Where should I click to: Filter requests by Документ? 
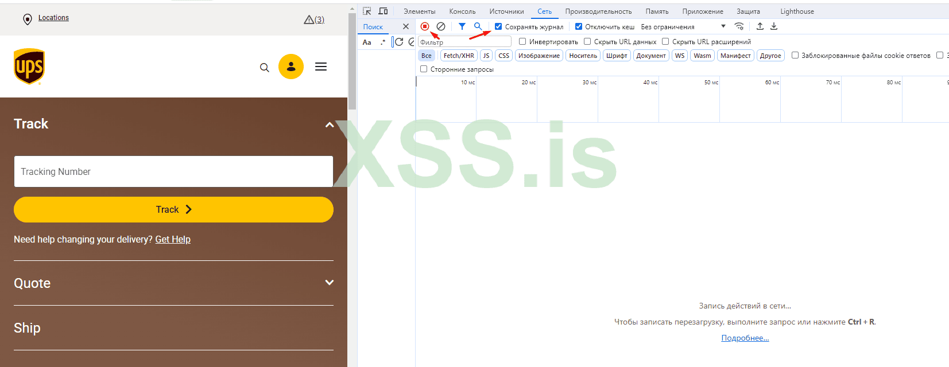tap(651, 56)
